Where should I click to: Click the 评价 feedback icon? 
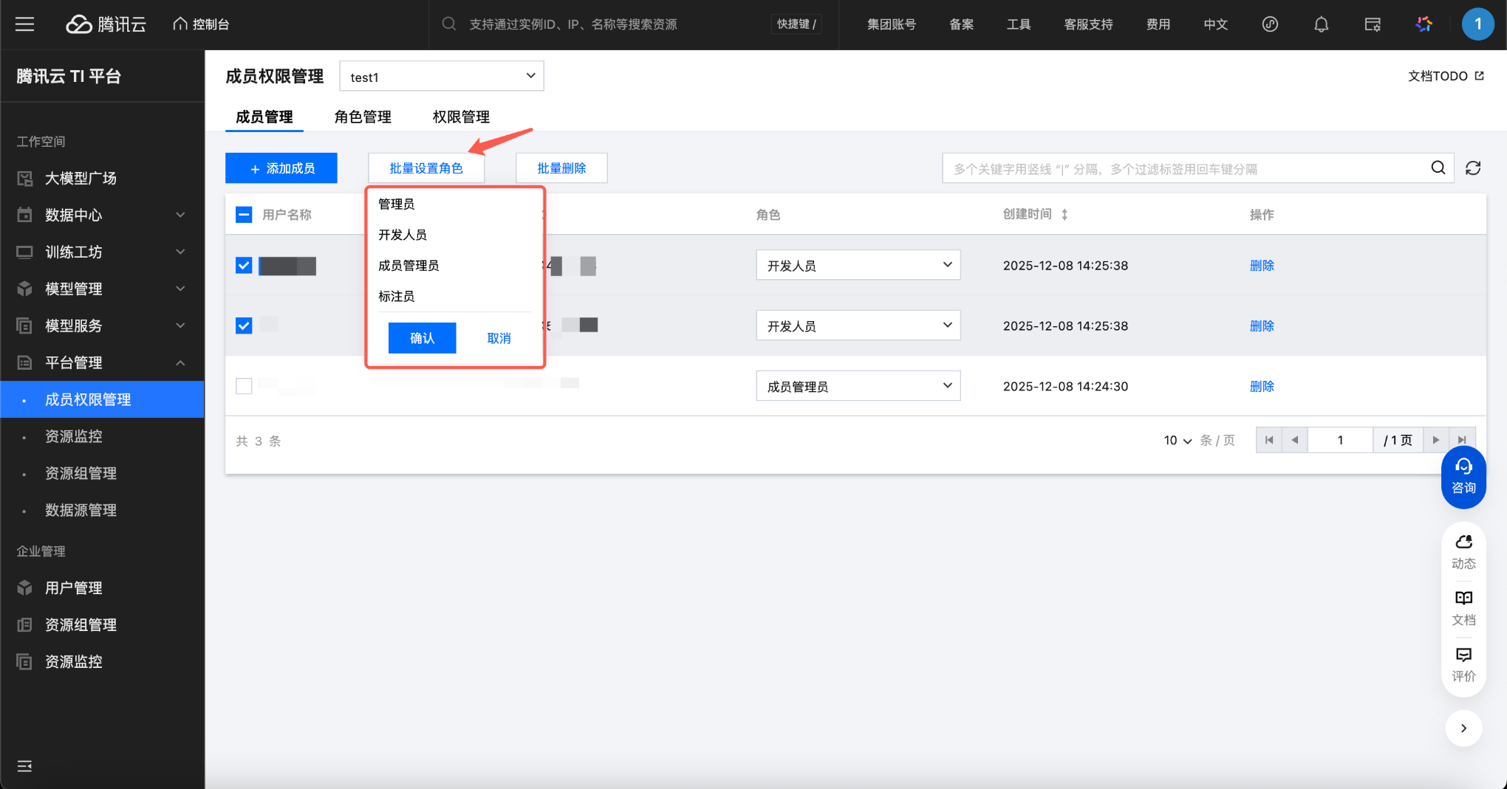pyautogui.click(x=1463, y=664)
